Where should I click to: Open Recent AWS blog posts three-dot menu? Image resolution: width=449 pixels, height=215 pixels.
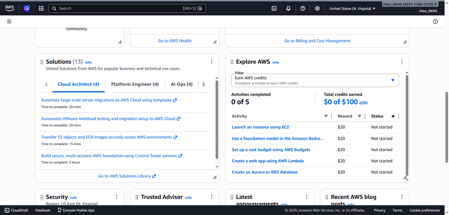(402, 197)
